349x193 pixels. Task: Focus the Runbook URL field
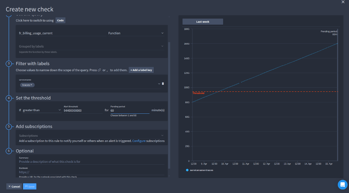(91, 172)
